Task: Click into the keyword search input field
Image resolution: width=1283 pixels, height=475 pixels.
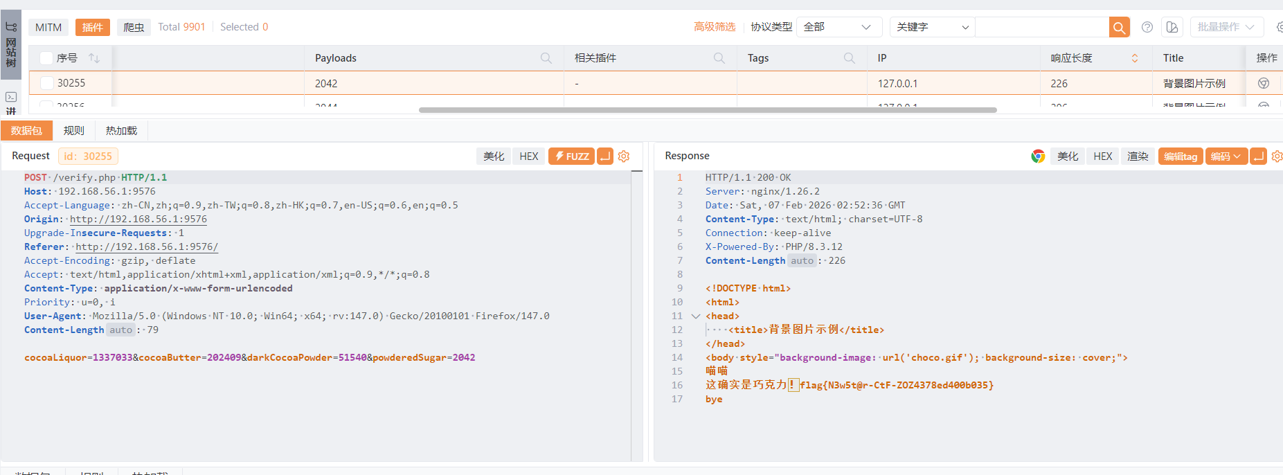Action: pyautogui.click(x=1041, y=27)
